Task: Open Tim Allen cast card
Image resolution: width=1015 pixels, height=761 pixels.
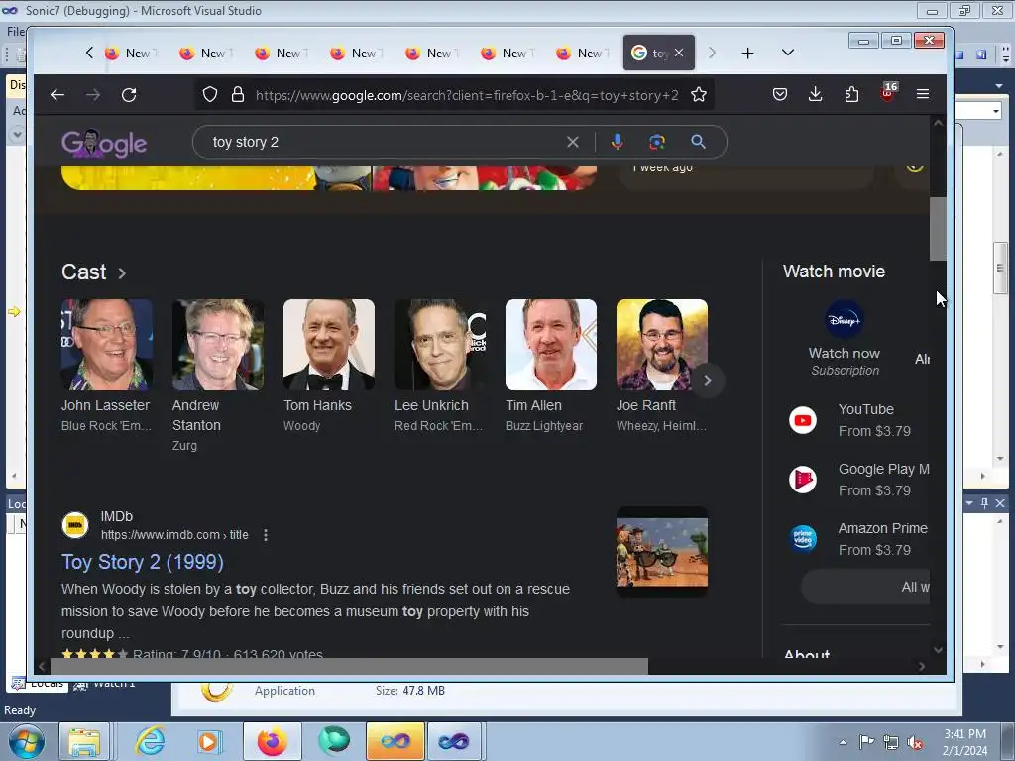Action: click(551, 366)
